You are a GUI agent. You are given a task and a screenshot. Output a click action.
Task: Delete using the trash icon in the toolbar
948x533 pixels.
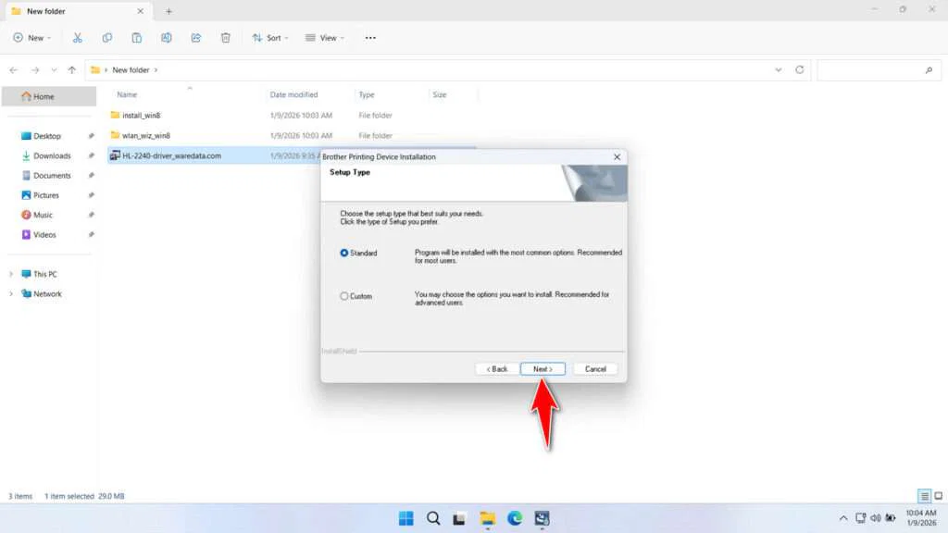[x=224, y=37]
